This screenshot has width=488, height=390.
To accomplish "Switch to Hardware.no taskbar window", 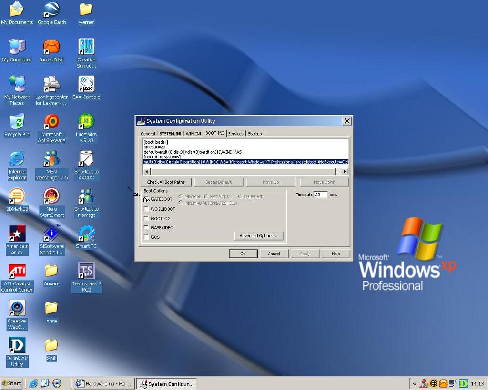I will point(104,384).
